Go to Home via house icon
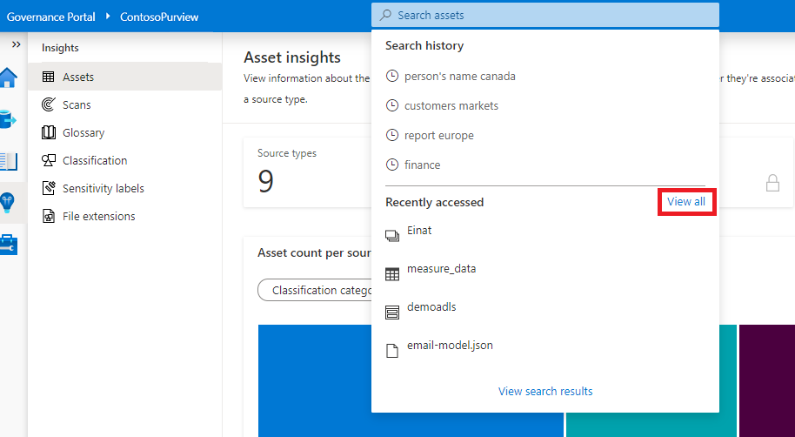 point(9,77)
